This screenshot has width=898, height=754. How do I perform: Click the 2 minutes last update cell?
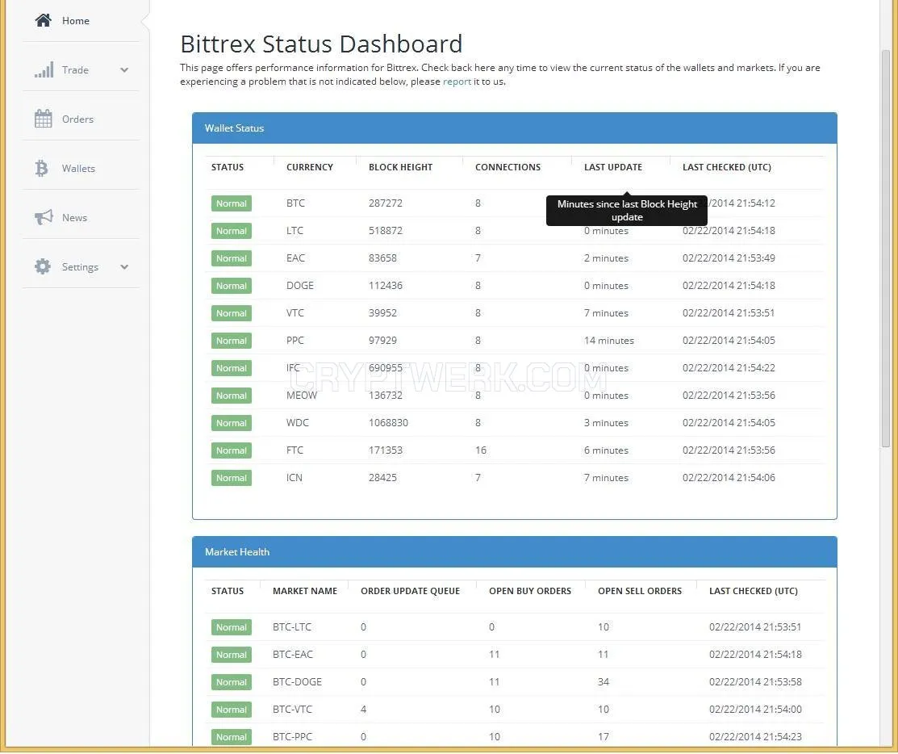coord(606,258)
